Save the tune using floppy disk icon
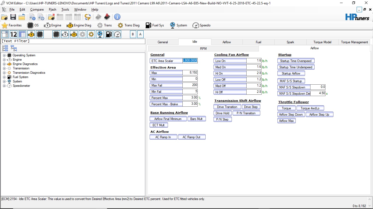This screenshot has height=209, width=373. 13,17
